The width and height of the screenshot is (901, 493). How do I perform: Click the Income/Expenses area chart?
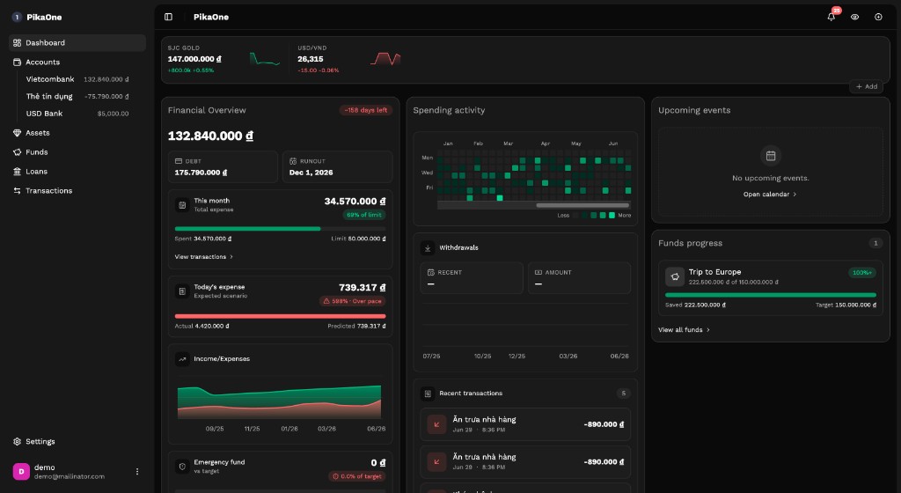(279, 401)
